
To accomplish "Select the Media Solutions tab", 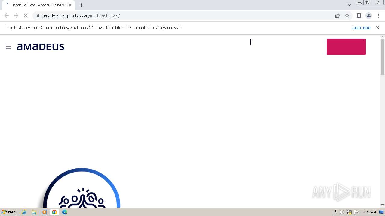I will [x=38, y=5].
